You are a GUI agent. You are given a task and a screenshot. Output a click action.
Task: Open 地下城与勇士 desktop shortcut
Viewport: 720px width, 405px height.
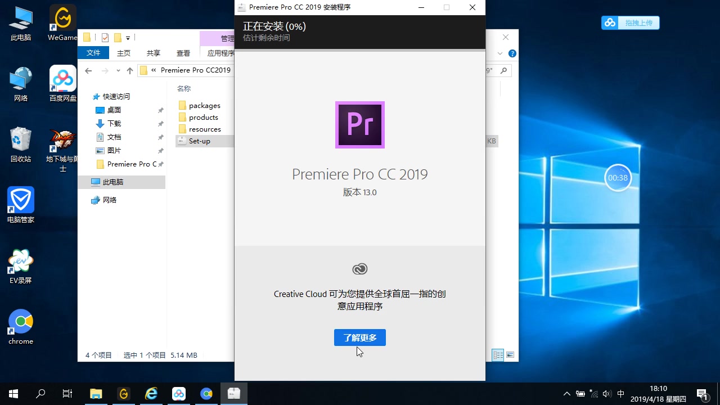(x=62, y=150)
